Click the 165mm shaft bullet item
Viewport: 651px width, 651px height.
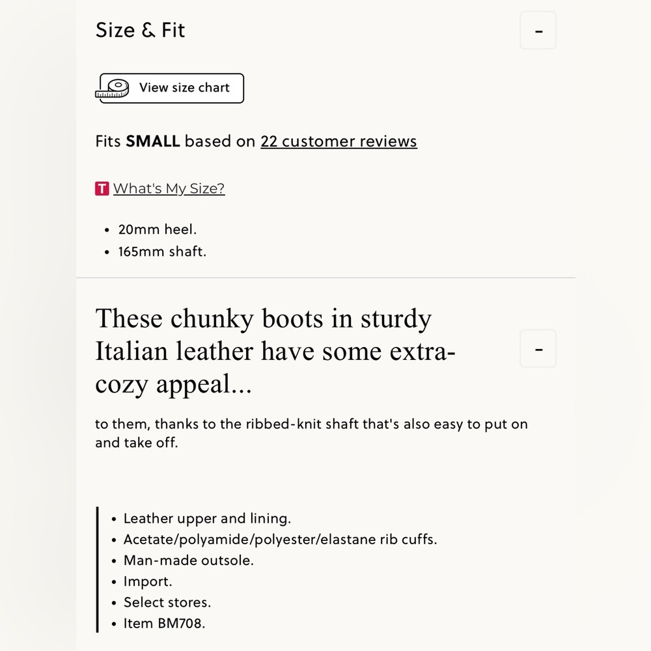click(162, 251)
